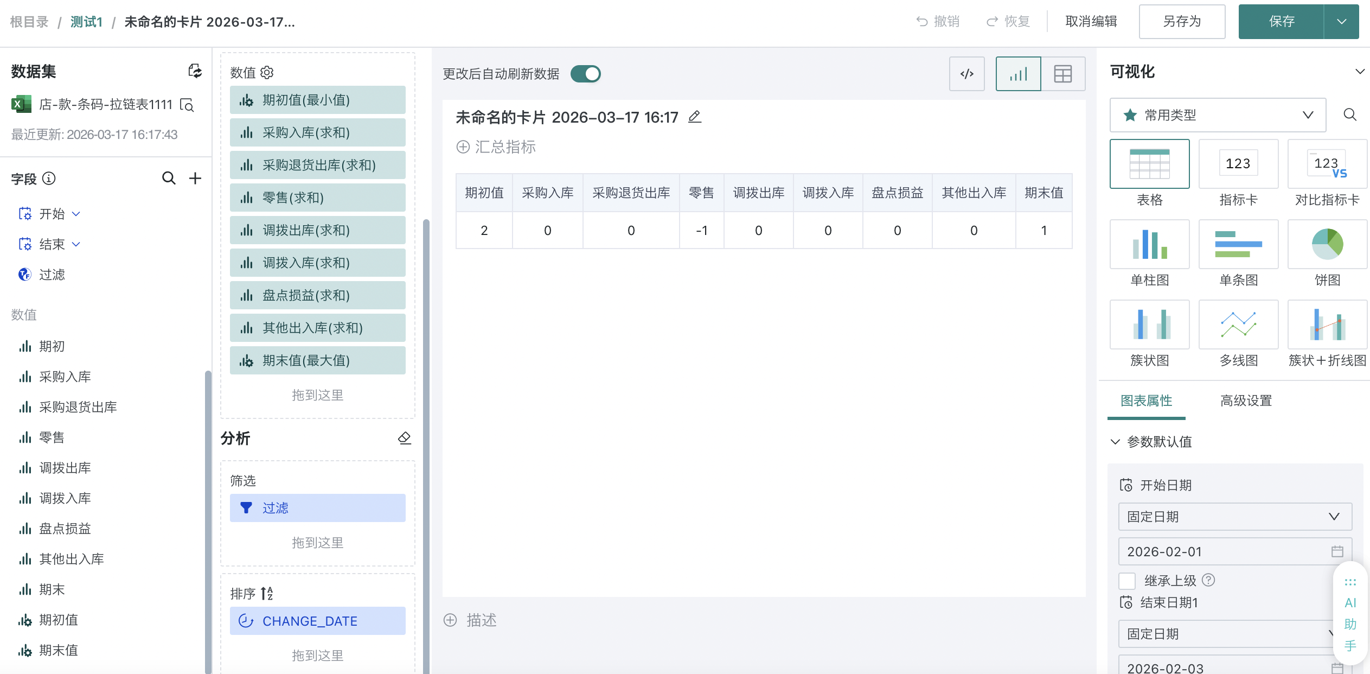1370x674 pixels.
Task: Click the field search magnifier icon
Action: [x=169, y=179]
